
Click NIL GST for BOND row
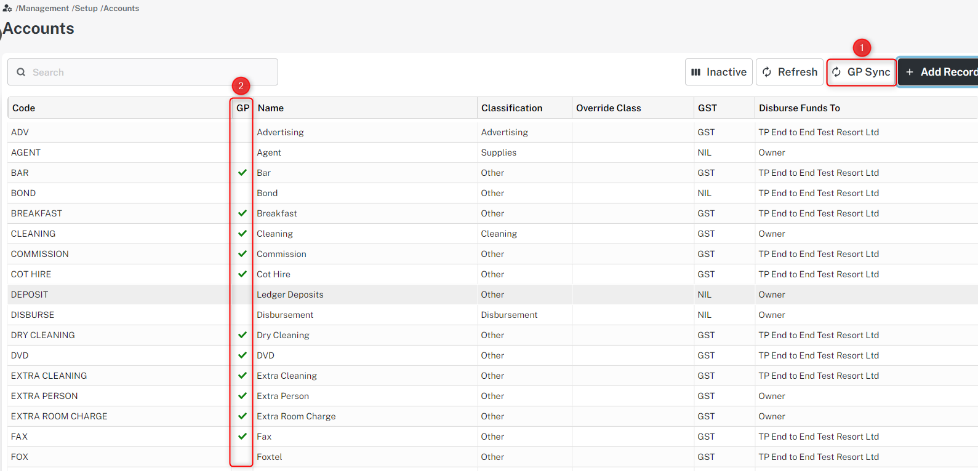coord(704,193)
